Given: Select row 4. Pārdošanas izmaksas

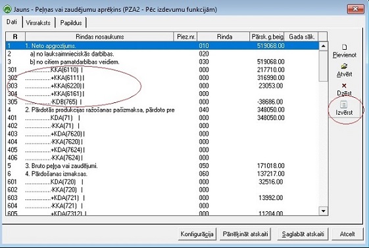Looking at the screenshot, I should pyautogui.click(x=162, y=174).
